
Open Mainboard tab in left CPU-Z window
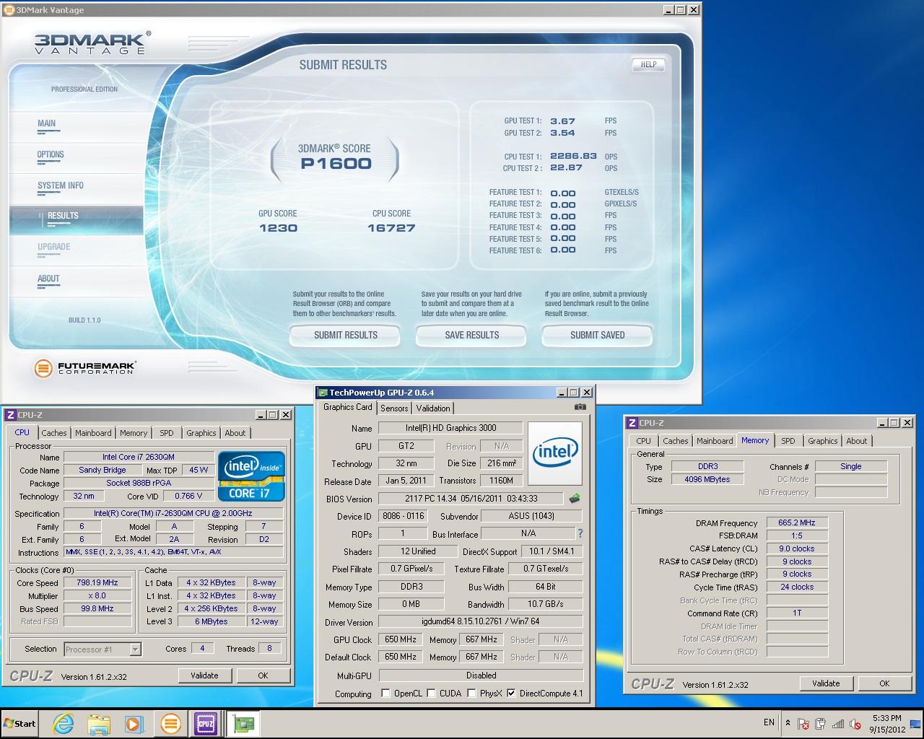click(94, 433)
